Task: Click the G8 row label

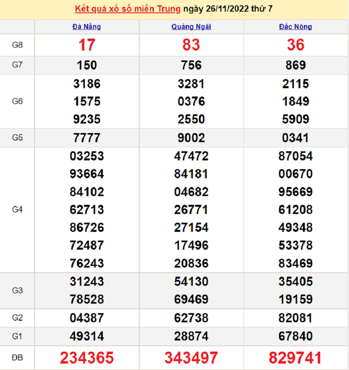Action: tap(17, 45)
